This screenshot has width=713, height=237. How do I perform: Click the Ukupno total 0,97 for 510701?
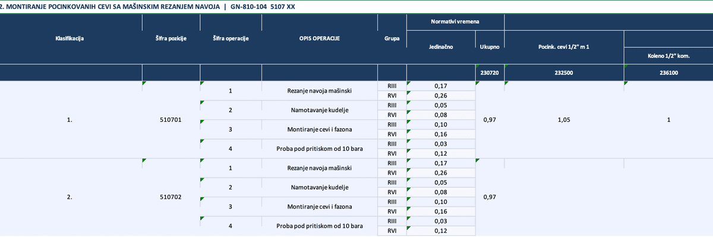pos(490,120)
